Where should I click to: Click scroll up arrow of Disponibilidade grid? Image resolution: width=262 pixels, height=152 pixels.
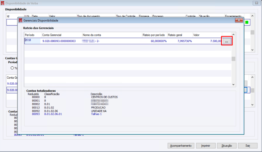[252, 16]
